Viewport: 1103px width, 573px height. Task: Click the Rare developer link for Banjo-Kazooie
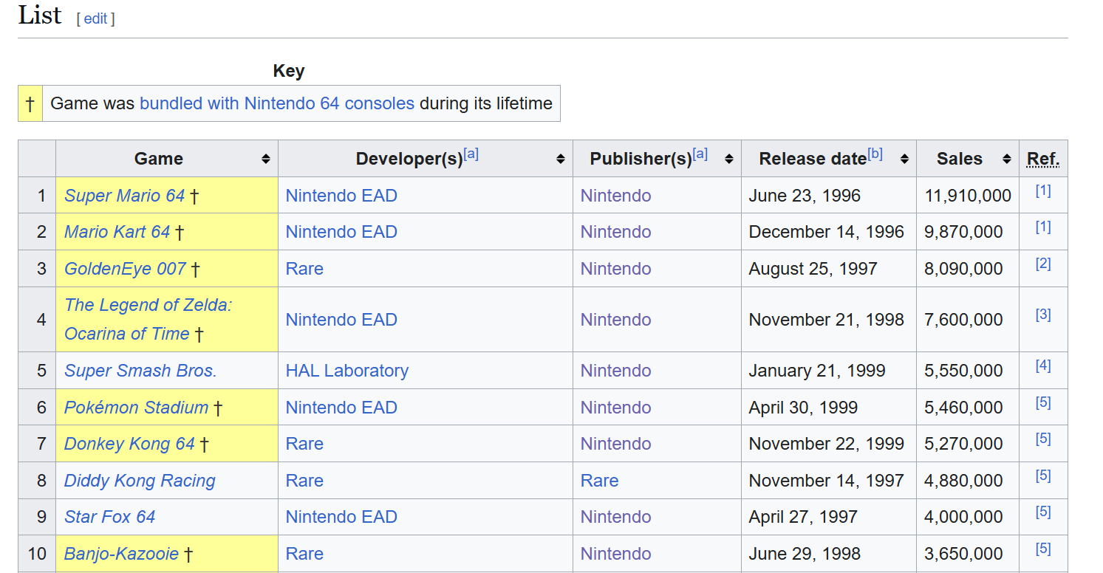(304, 554)
